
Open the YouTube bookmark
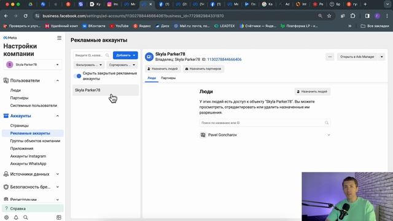[119, 26]
